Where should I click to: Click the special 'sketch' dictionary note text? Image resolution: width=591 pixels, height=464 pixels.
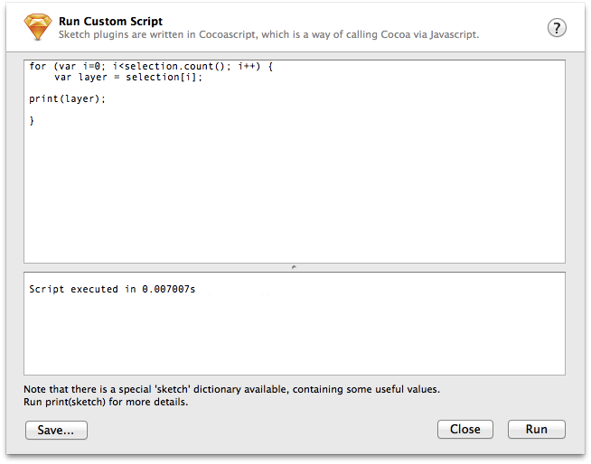tap(231, 389)
